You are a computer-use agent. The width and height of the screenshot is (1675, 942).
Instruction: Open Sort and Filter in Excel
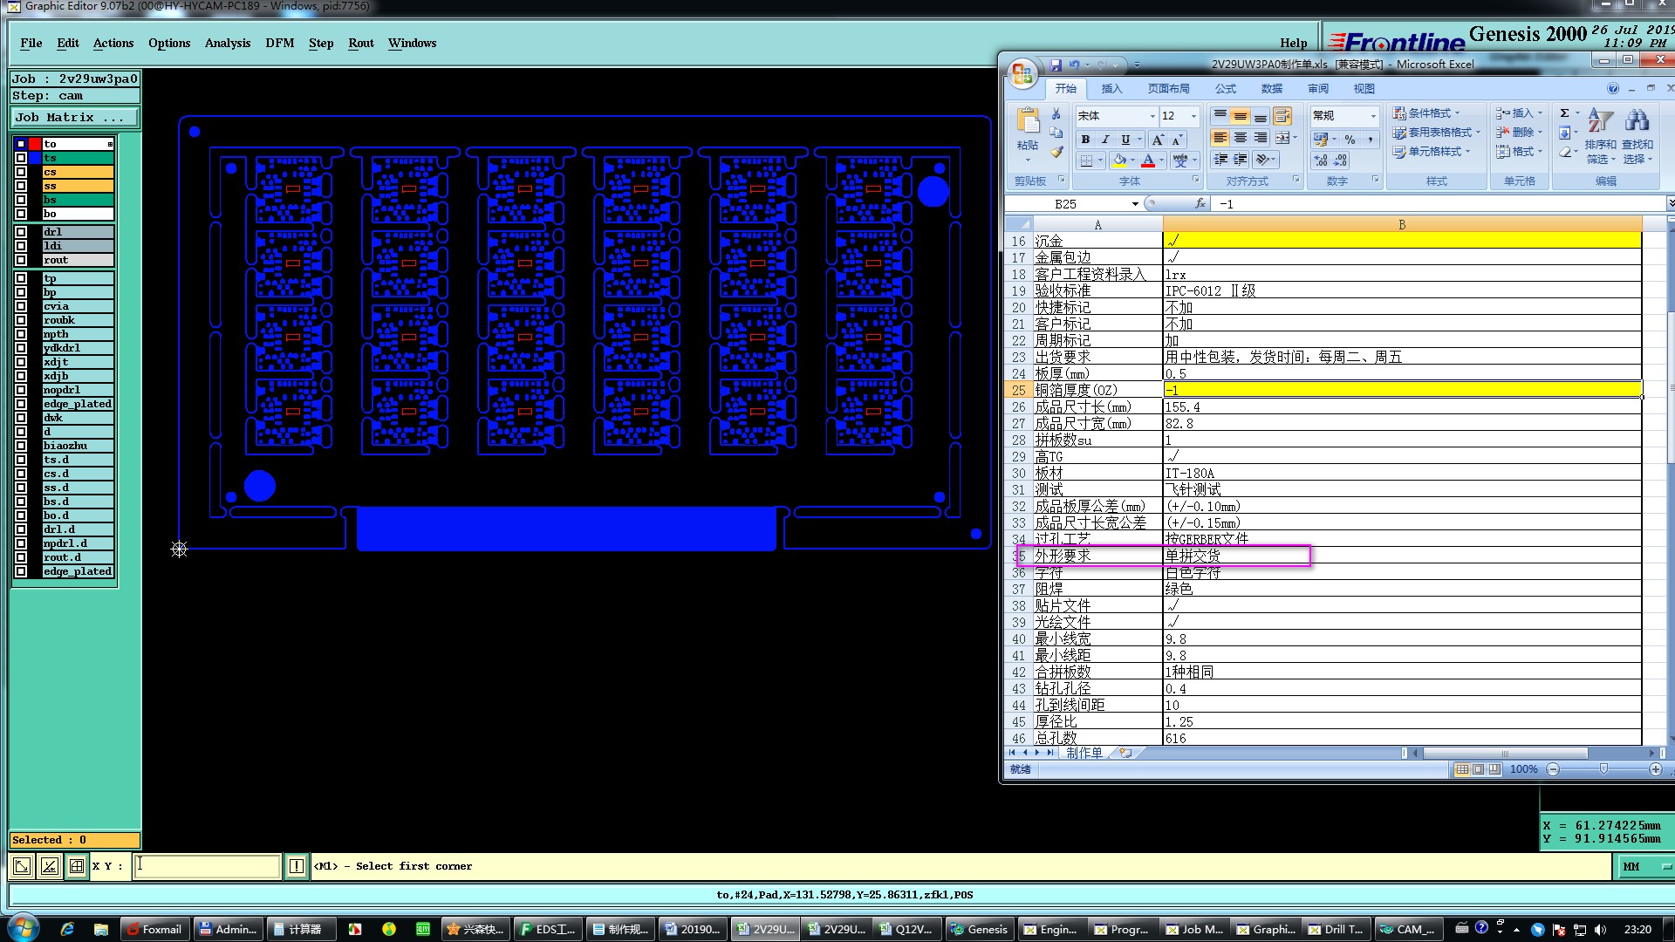(x=1601, y=136)
